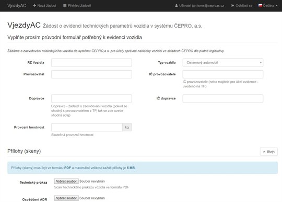Focus the Provozní hmotnost input field
The height and width of the screenshot is (202, 282).
tap(87, 127)
